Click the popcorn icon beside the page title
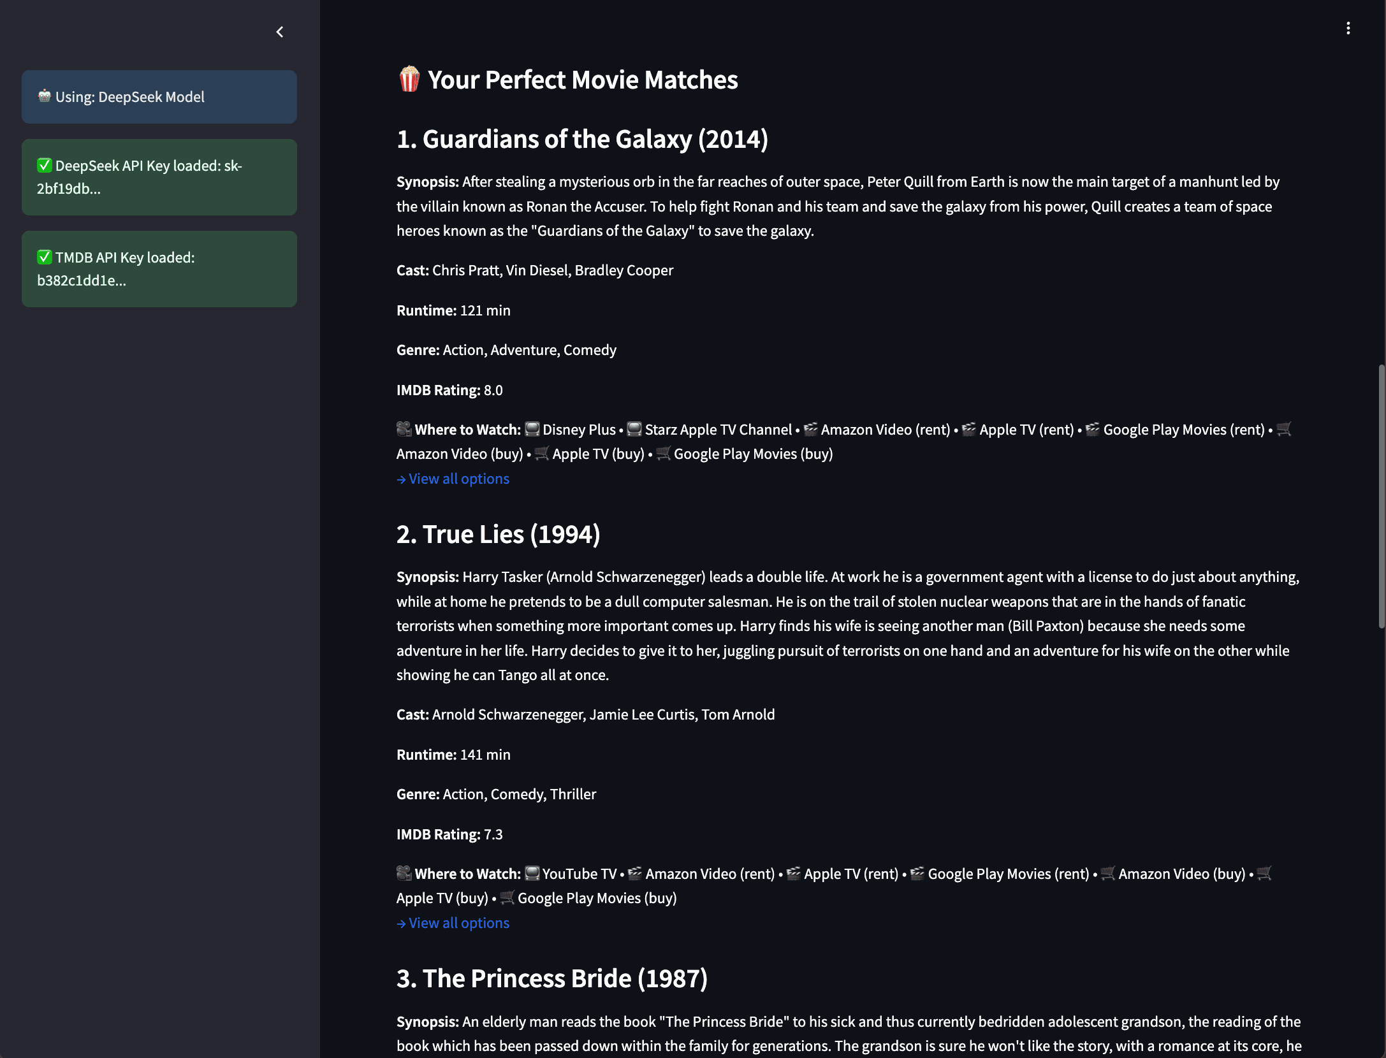 pos(409,80)
